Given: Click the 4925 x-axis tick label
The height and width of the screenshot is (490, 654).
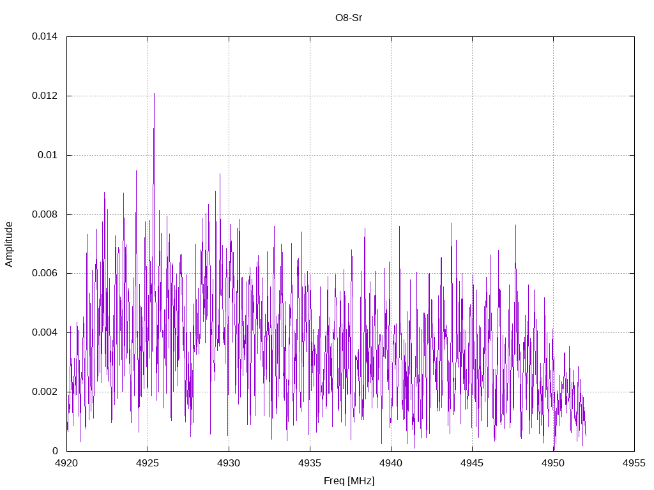Looking at the screenshot, I should (148, 463).
